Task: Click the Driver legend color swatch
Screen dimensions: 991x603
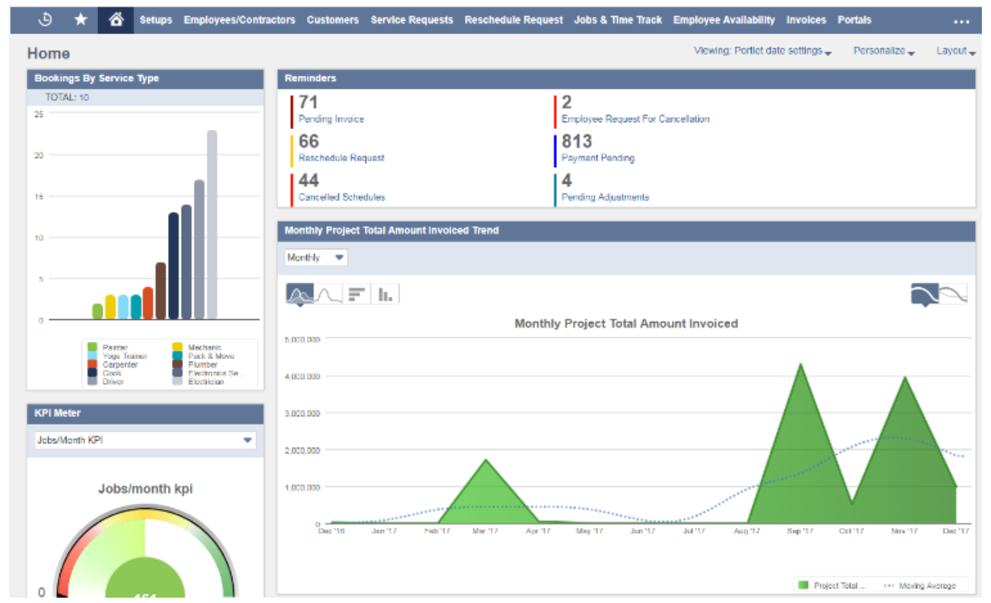Action: [91, 382]
